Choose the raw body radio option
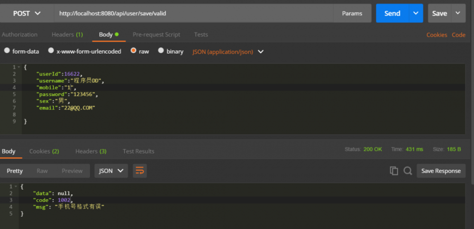This screenshot has height=229, width=474. click(134, 51)
